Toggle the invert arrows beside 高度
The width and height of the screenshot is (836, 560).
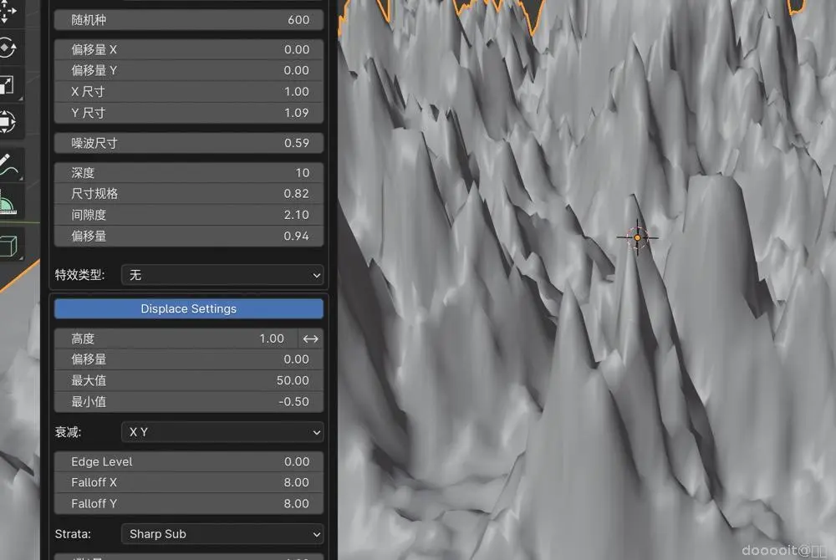click(x=311, y=339)
